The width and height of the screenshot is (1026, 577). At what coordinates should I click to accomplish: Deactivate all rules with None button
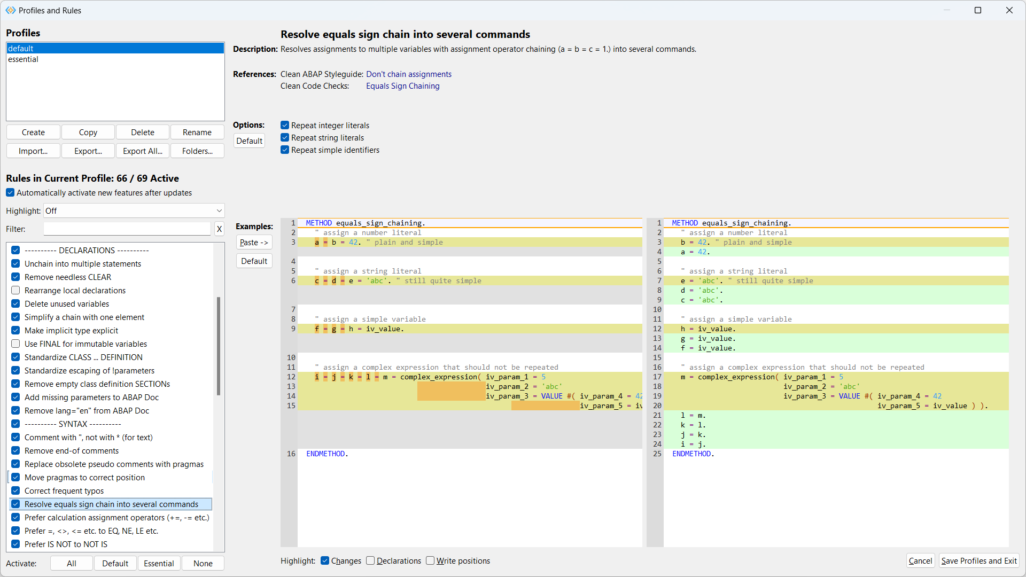click(203, 563)
